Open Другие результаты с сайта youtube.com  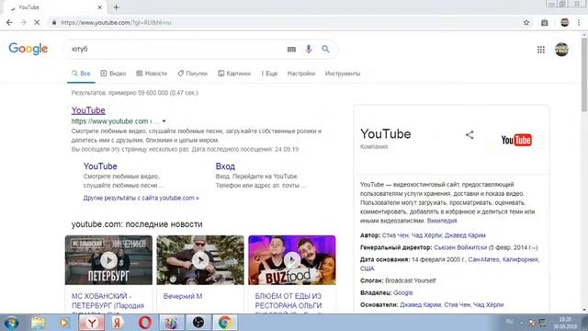[x=141, y=198]
